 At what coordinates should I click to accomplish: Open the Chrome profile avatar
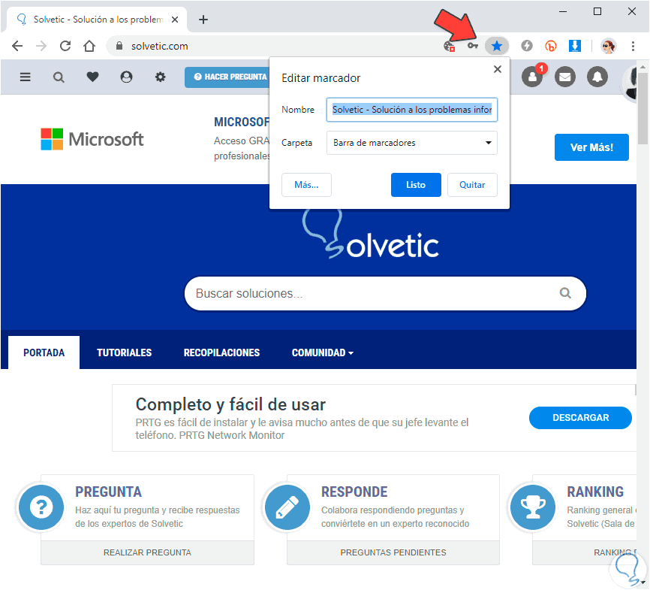tap(609, 46)
